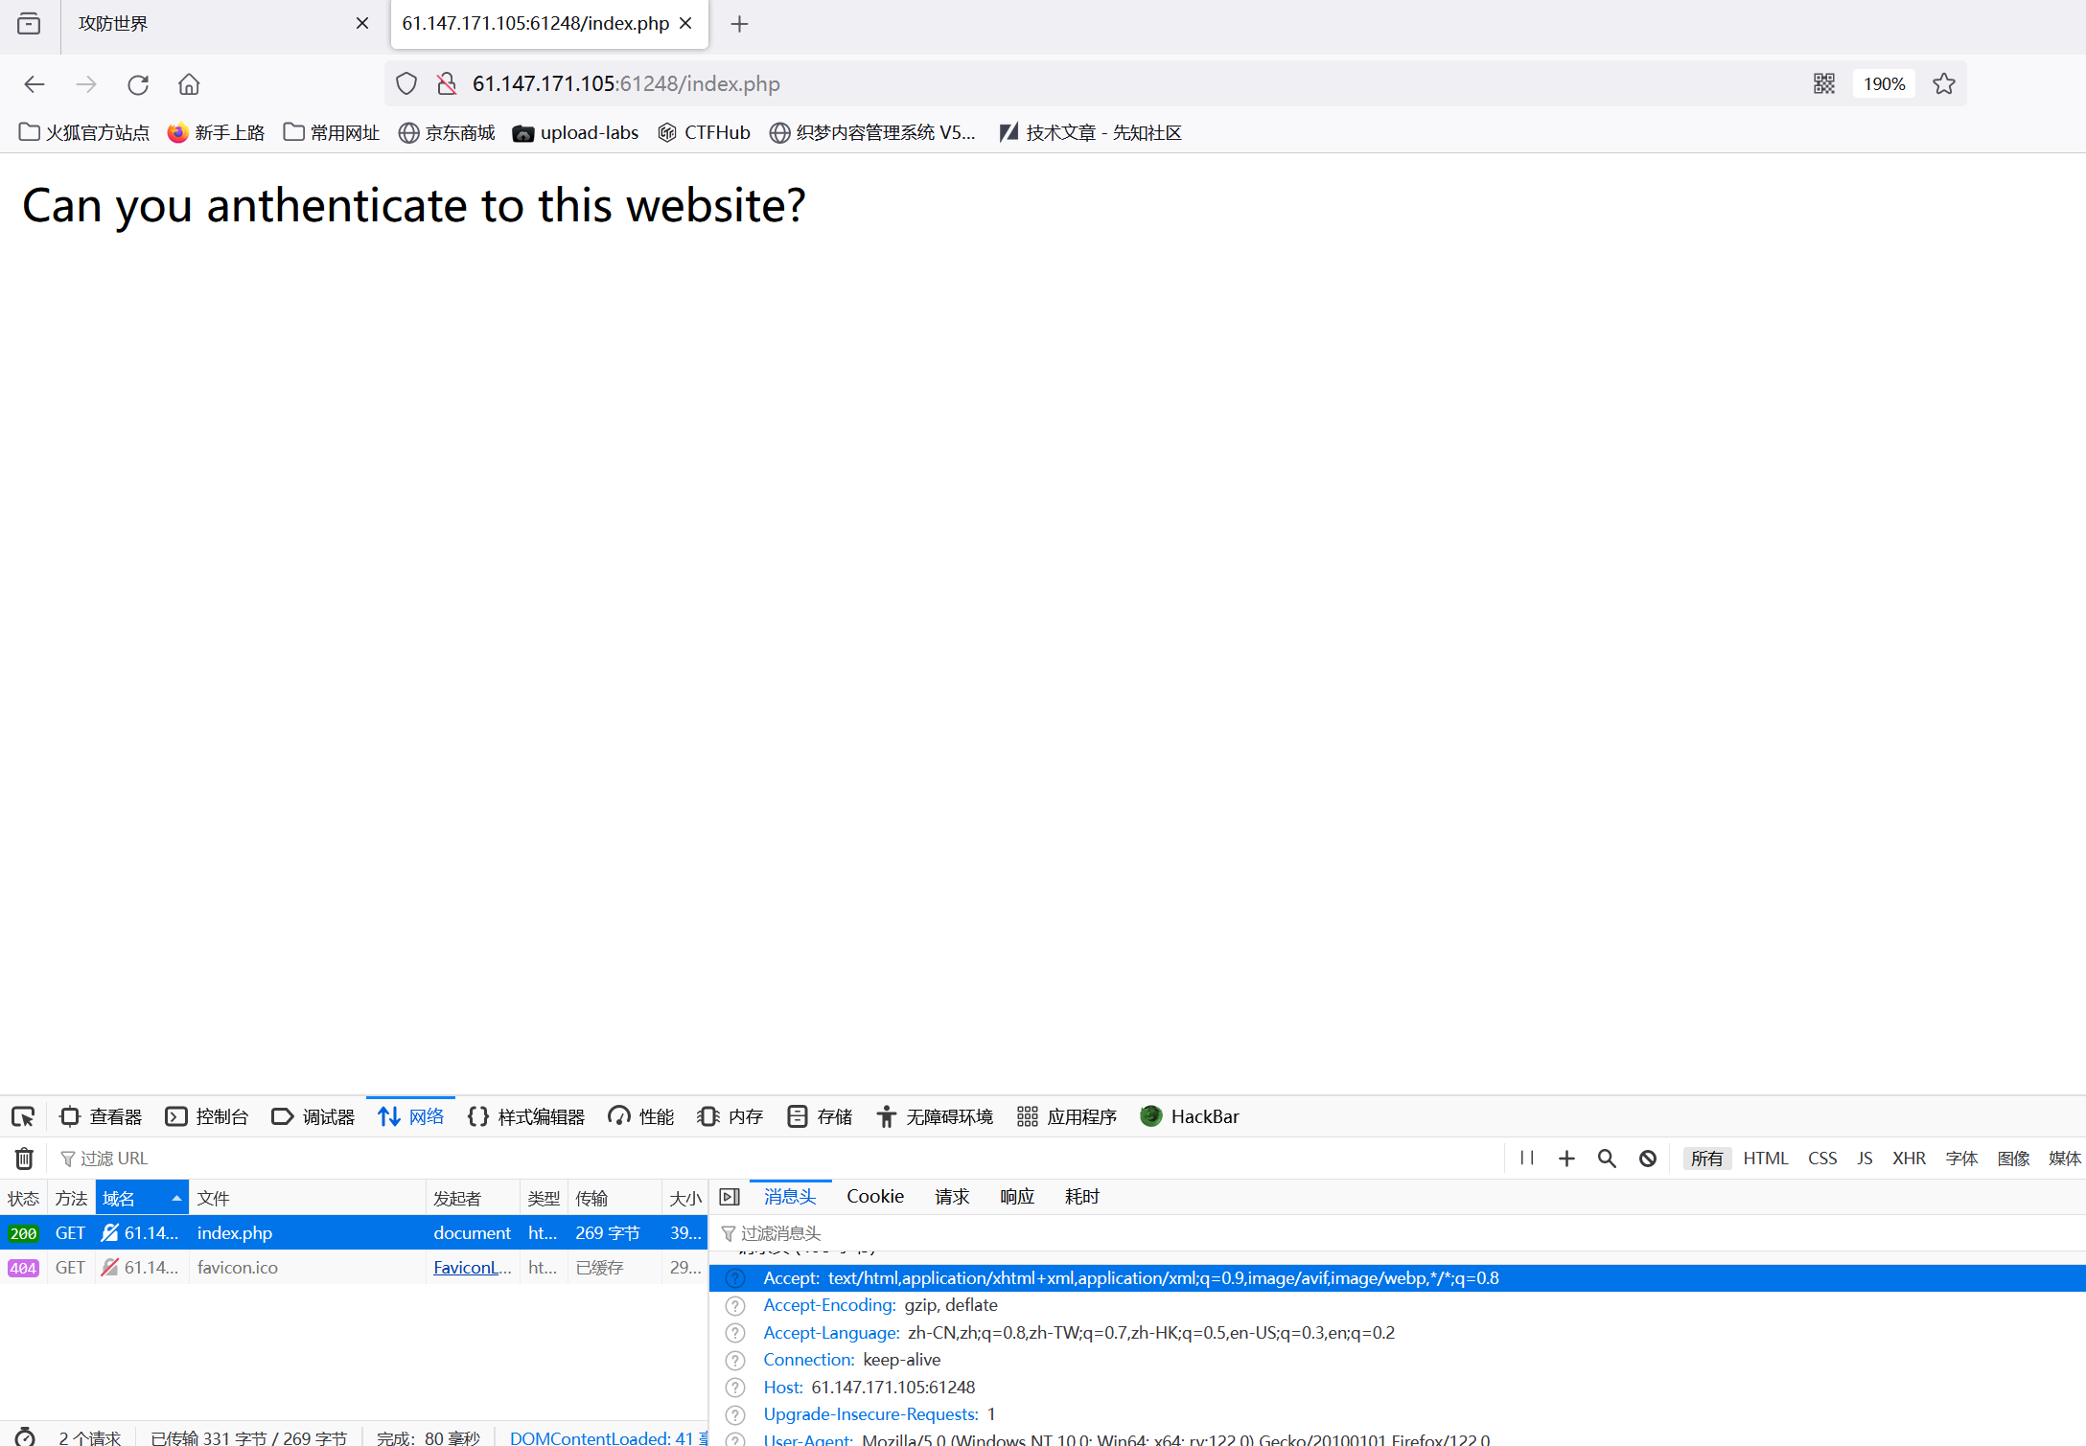The height and width of the screenshot is (1446, 2086).
Task: Click the address bar URL
Action: pos(626,84)
